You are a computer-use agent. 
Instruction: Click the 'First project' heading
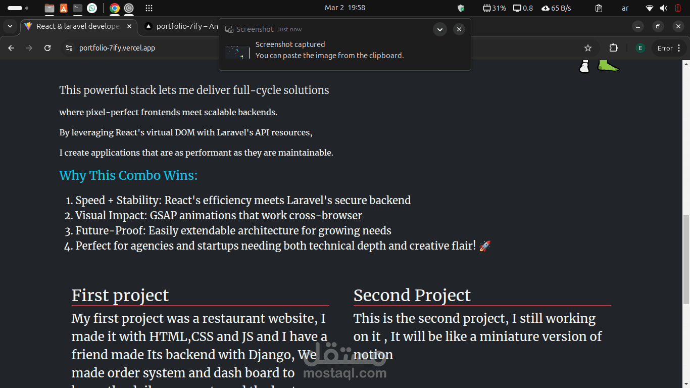click(x=120, y=295)
